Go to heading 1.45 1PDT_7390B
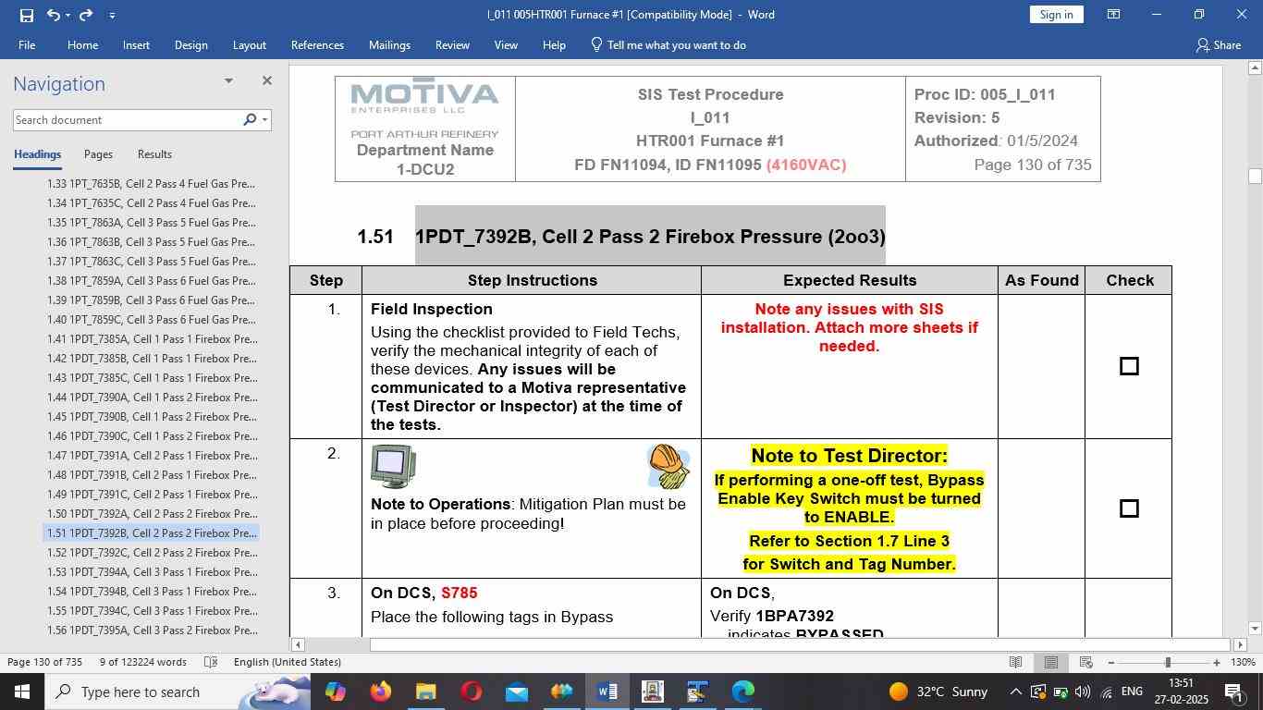Image resolution: width=1263 pixels, height=710 pixels. pyautogui.click(x=152, y=417)
